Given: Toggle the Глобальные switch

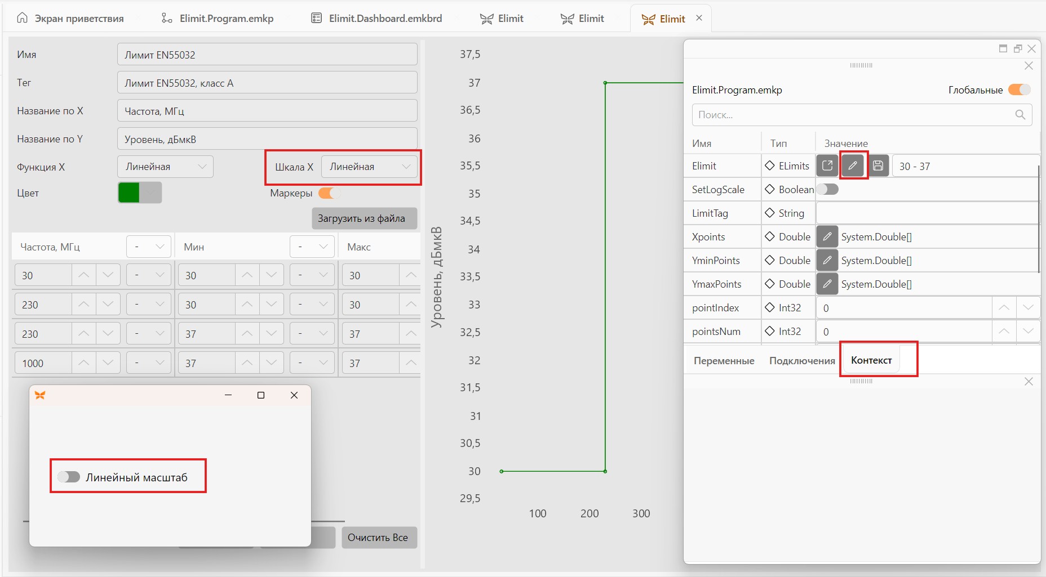Looking at the screenshot, I should click(1020, 90).
